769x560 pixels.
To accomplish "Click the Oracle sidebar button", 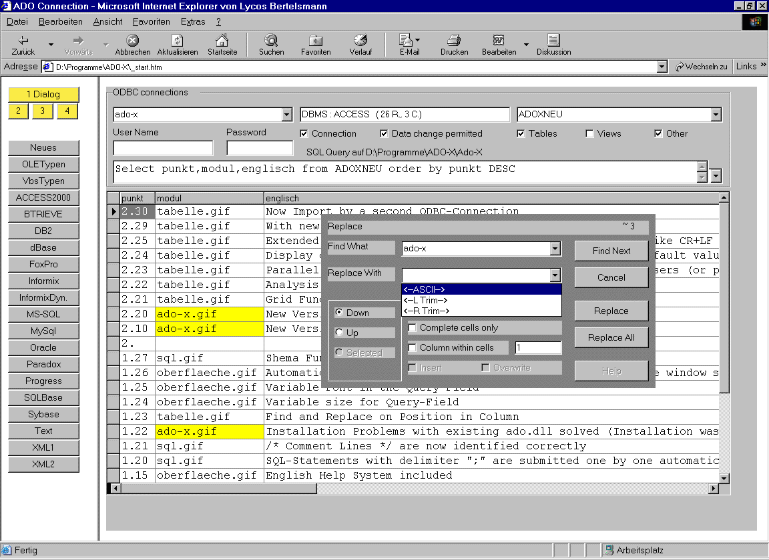I will click(x=43, y=347).
